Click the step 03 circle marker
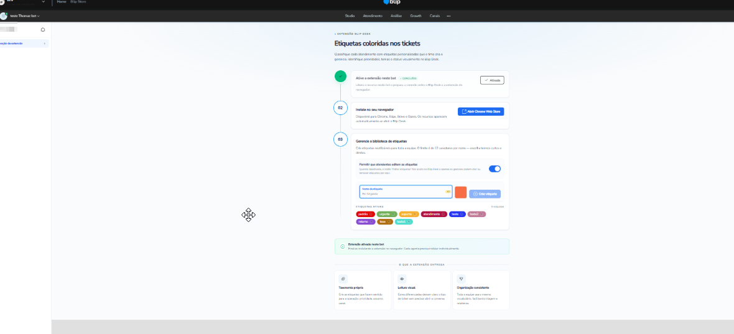 tap(340, 139)
